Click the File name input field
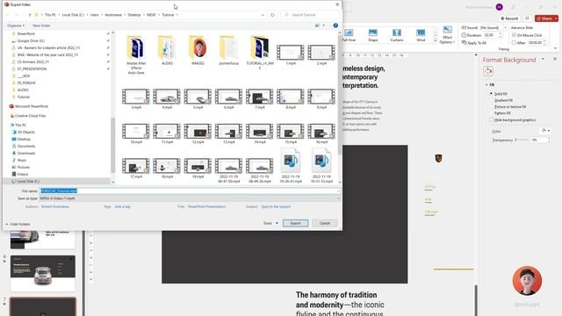The height and width of the screenshot is (316, 562). click(x=190, y=191)
